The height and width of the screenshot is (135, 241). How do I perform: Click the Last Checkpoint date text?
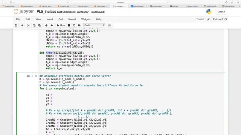point(73,12)
